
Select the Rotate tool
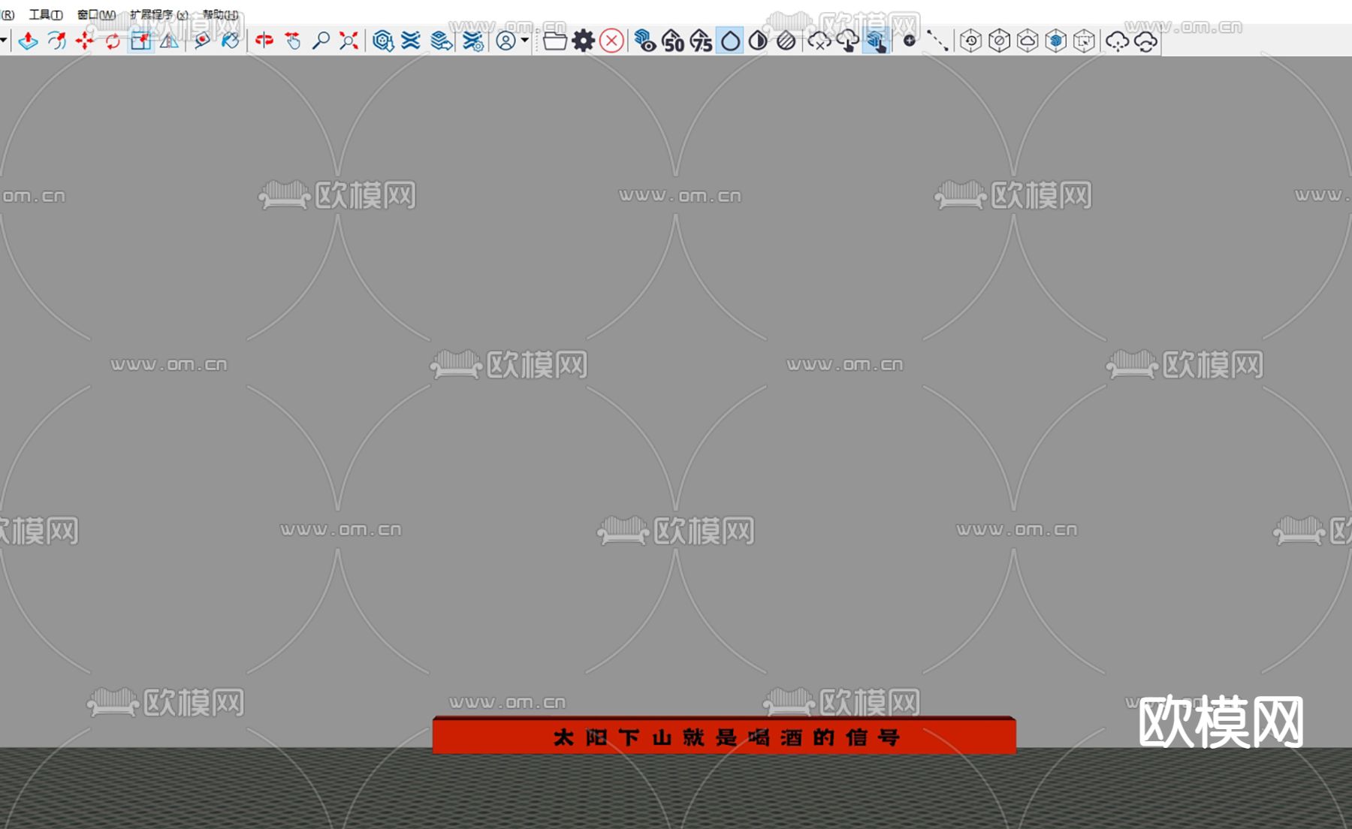coord(111,43)
